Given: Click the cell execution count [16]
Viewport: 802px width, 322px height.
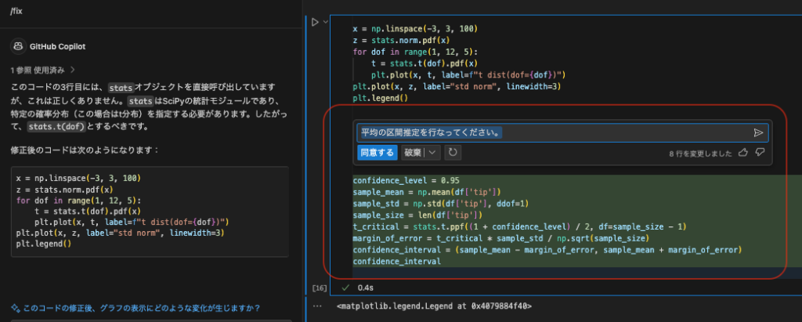Looking at the screenshot, I should pos(320,288).
